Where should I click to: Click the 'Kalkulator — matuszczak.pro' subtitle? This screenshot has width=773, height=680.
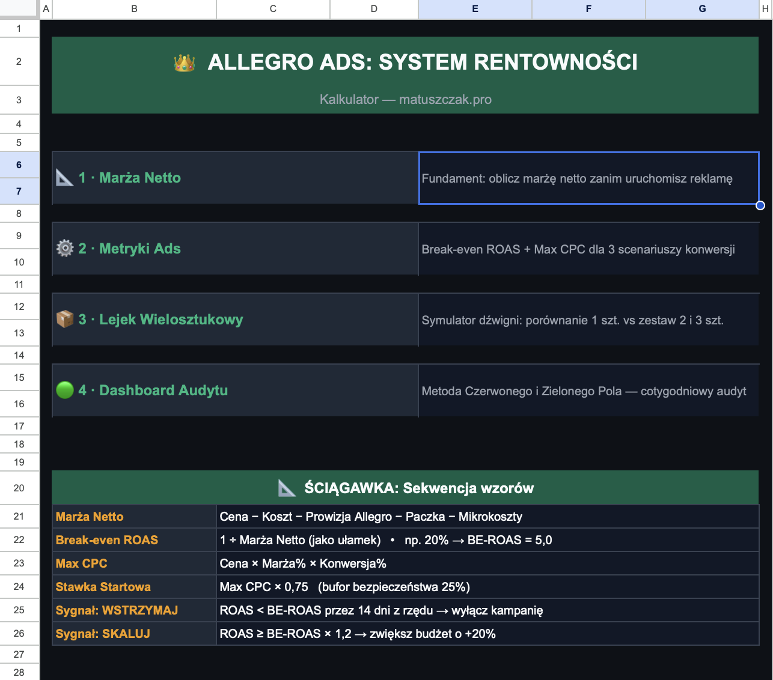tap(405, 100)
